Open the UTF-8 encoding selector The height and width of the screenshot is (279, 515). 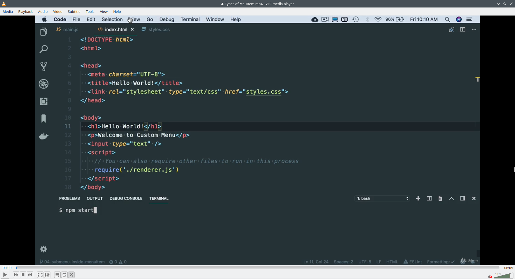[365, 262]
